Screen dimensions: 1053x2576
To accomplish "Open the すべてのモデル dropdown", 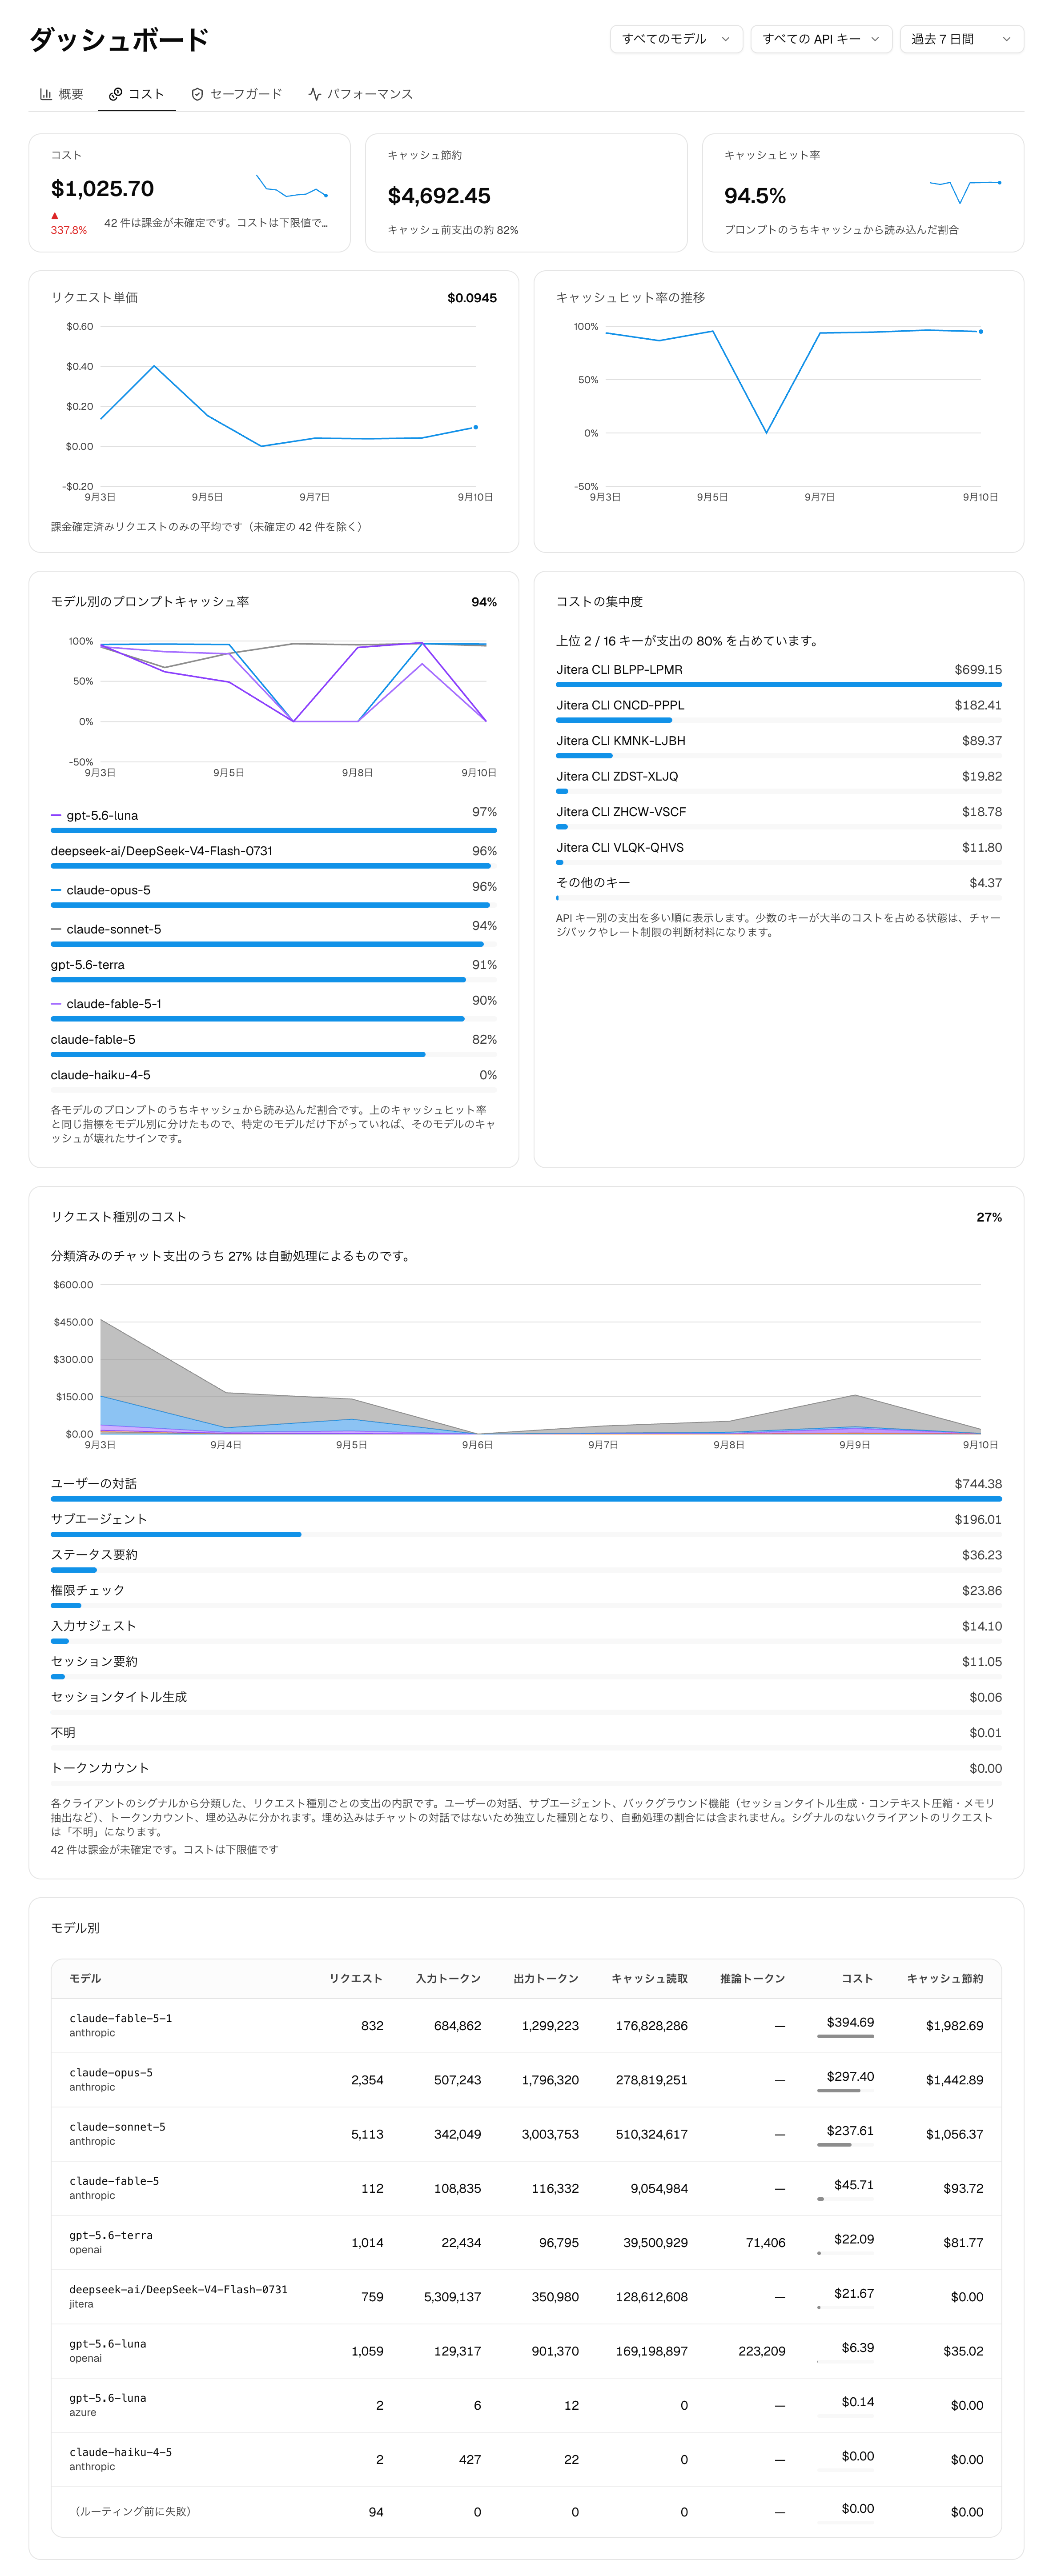I will pyautogui.click(x=676, y=39).
